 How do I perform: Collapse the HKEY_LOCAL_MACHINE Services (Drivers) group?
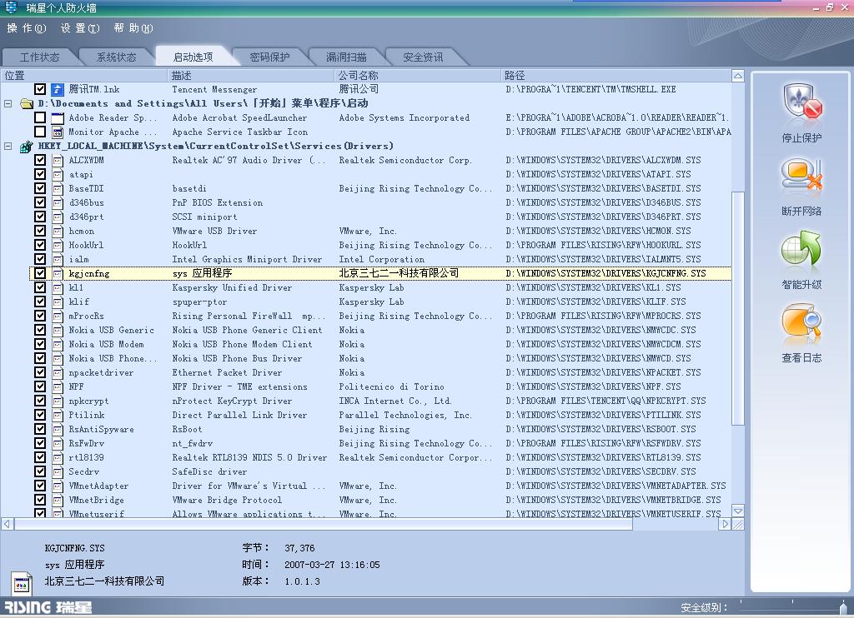coord(8,146)
